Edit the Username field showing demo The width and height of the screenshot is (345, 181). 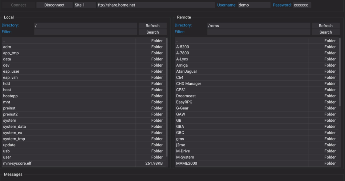tap(253, 5)
